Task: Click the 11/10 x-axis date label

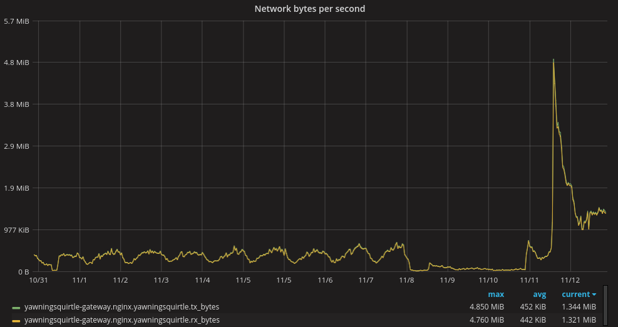Action: [488, 280]
